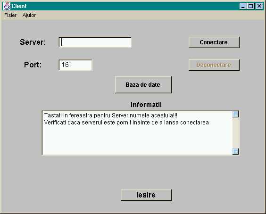Click the Port: label
266x214 pixels.
33,65
